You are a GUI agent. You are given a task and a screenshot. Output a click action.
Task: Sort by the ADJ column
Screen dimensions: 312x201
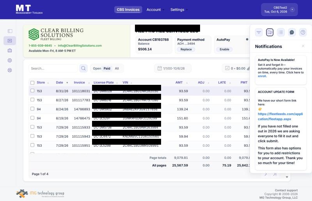pyautogui.click(x=204, y=83)
